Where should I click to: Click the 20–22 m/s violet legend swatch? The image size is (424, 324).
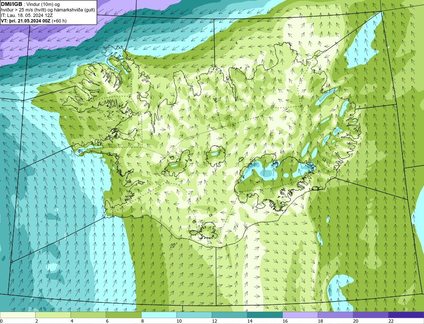(371, 315)
